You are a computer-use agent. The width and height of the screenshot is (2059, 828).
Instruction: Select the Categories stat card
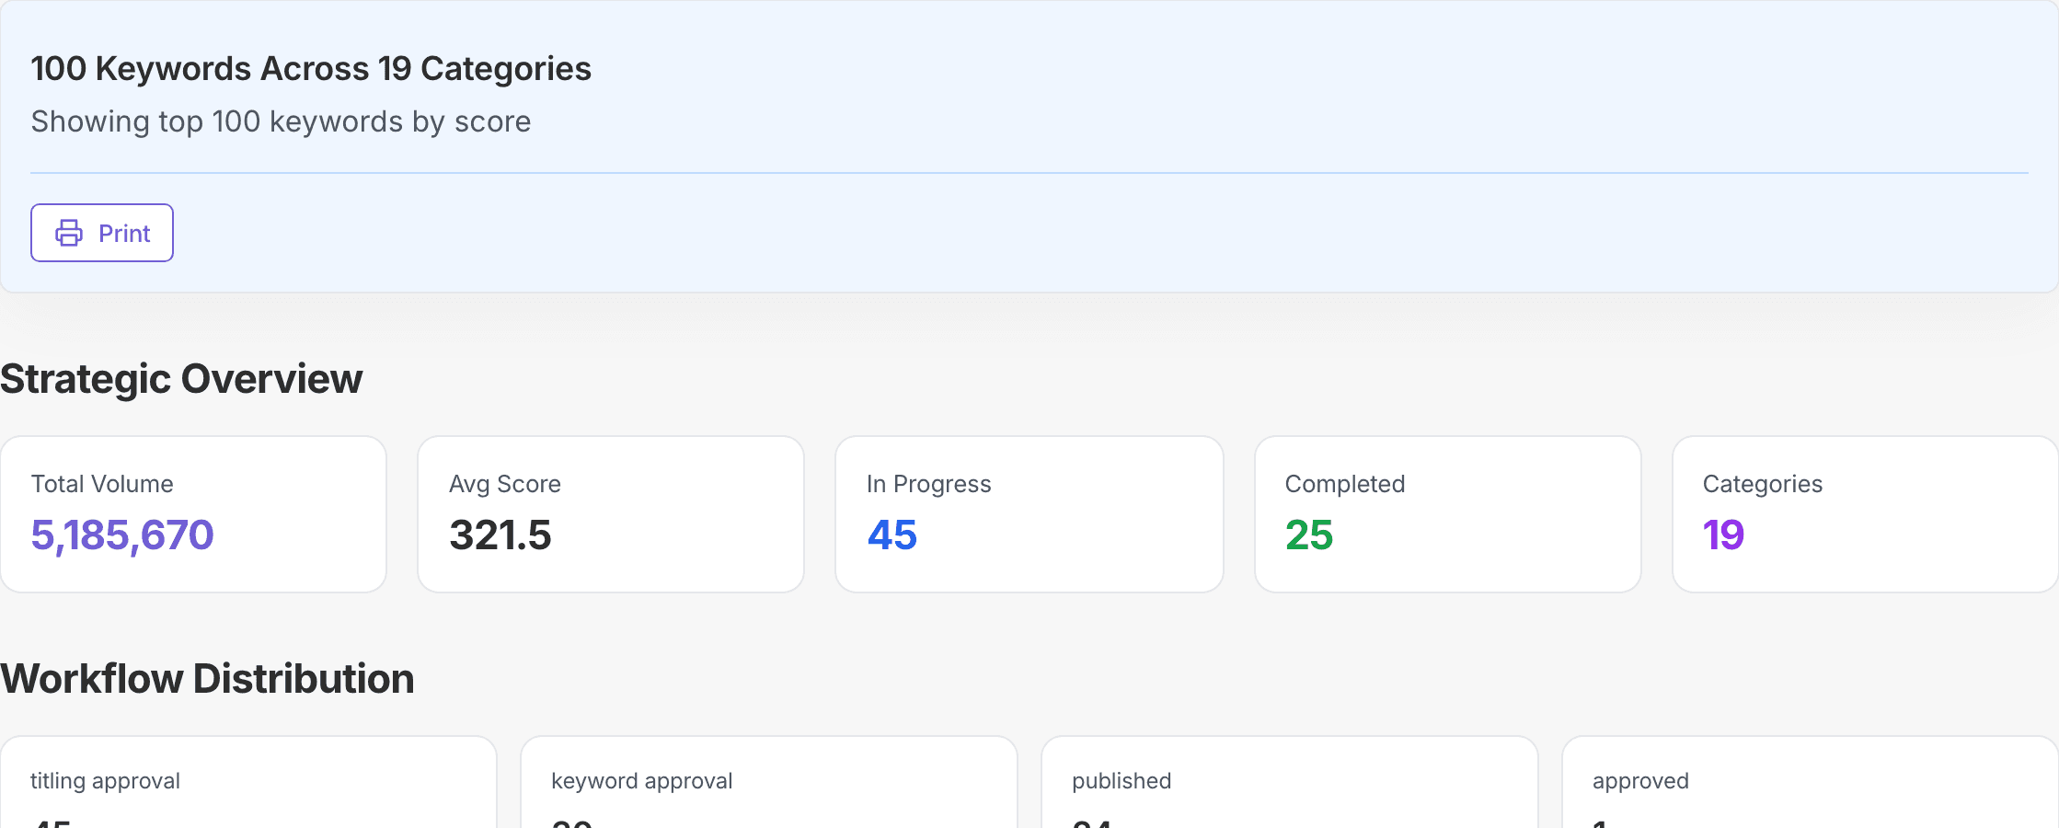click(1864, 513)
